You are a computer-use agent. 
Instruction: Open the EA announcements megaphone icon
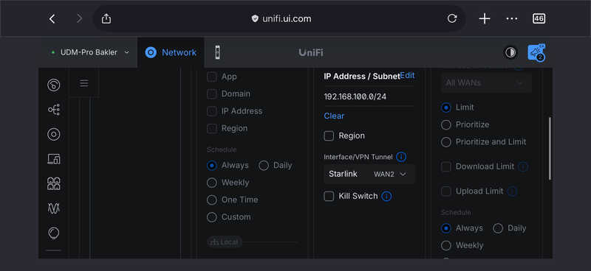click(536, 52)
